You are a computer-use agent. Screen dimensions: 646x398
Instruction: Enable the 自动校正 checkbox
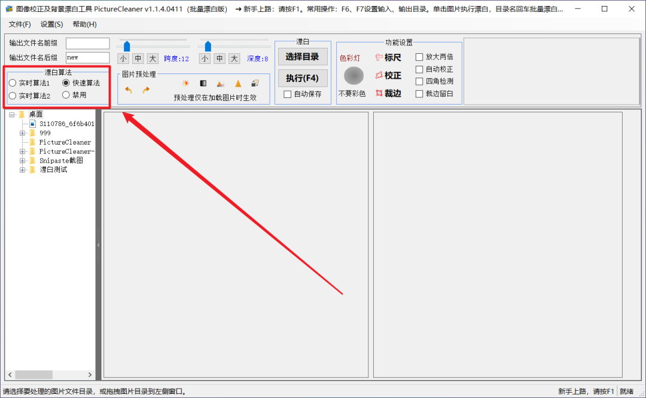pos(419,69)
